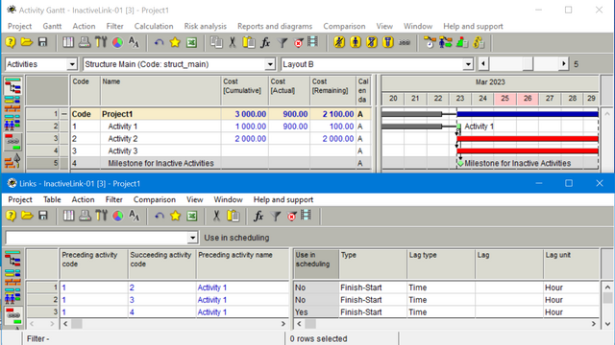The image size is (615, 345).
Task: Click the Save disk icon in Activity Gantt toolbar
Action: click(42, 42)
